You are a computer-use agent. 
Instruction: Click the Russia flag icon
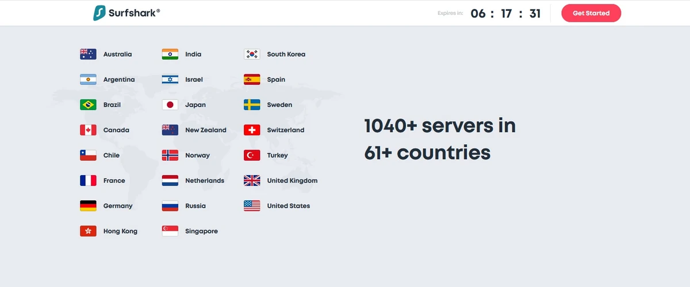170,206
